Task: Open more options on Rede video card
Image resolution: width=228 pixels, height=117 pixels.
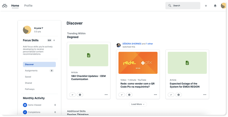Action: 155,95
